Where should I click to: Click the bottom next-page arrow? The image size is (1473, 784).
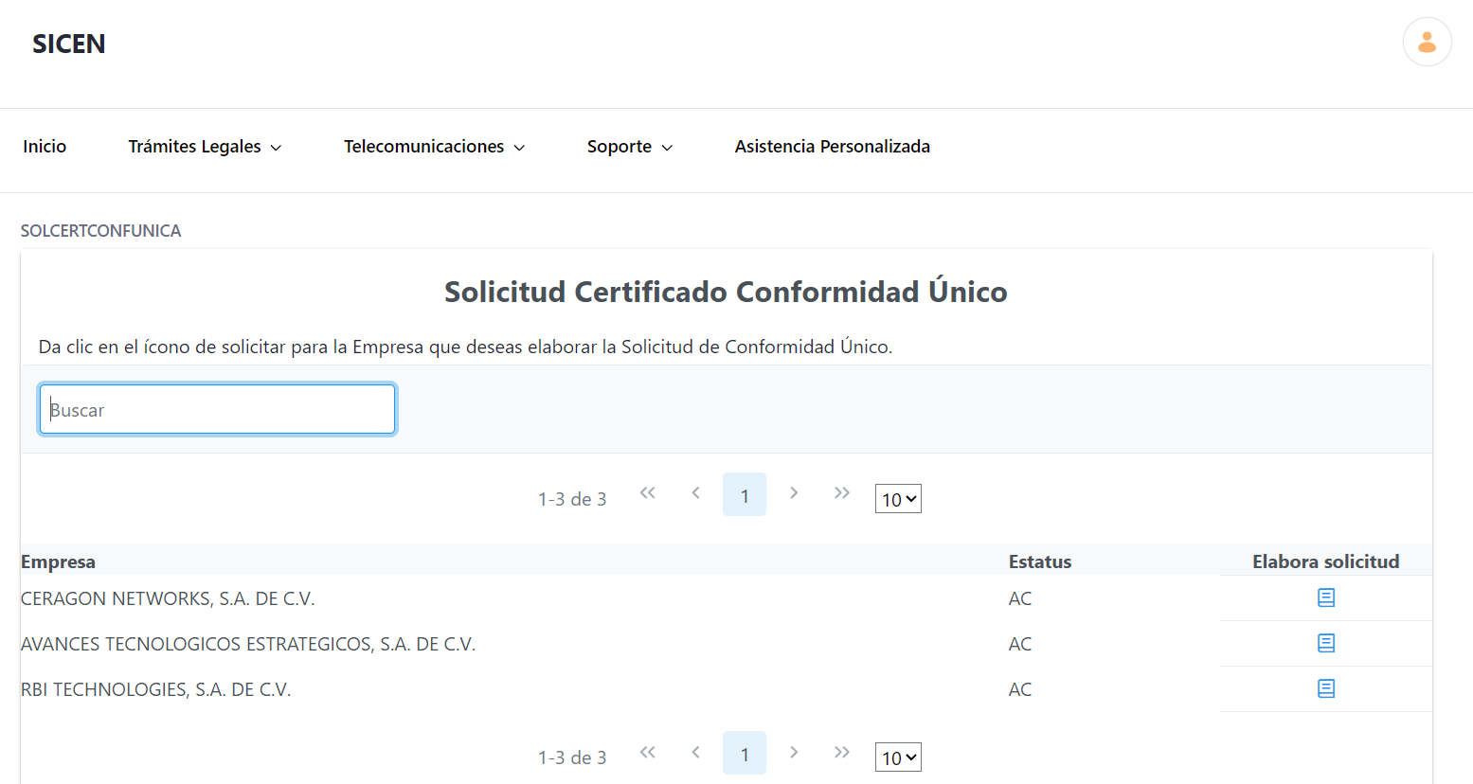pyautogui.click(x=793, y=752)
